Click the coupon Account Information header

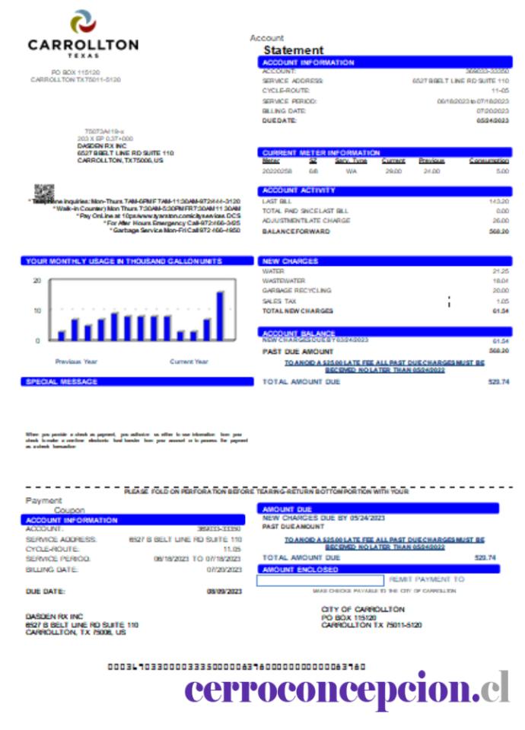pyautogui.click(x=132, y=520)
